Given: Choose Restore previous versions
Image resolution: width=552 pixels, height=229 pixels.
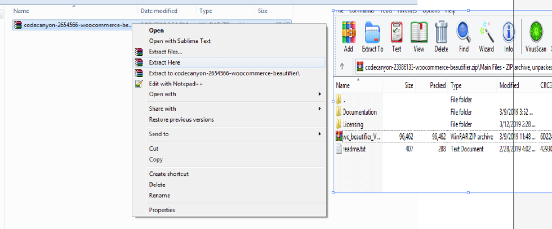Looking at the screenshot, I should [181, 119].
